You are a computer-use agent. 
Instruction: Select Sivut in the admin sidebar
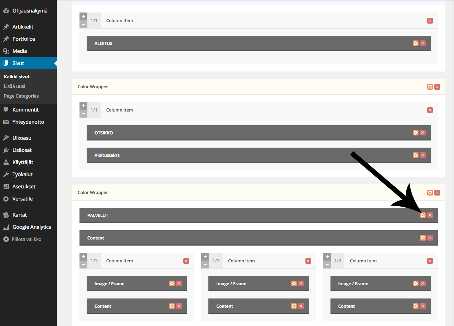(28, 63)
